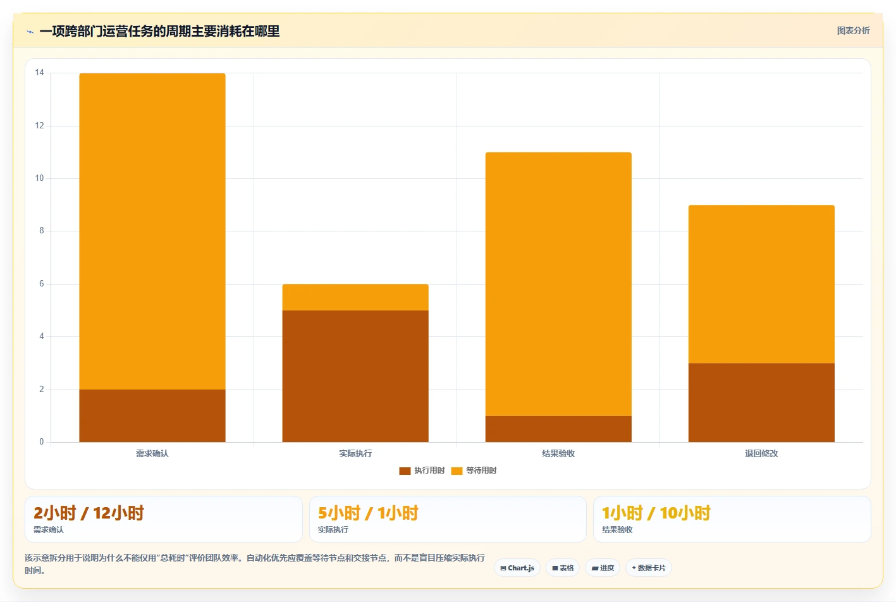The image size is (896, 602).
Task: Toggle the 等待用时 legend swatch
Action: click(457, 470)
